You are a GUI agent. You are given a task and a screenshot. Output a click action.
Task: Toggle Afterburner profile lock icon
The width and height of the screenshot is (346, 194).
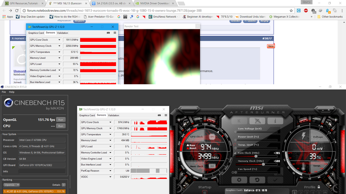pos(319,187)
